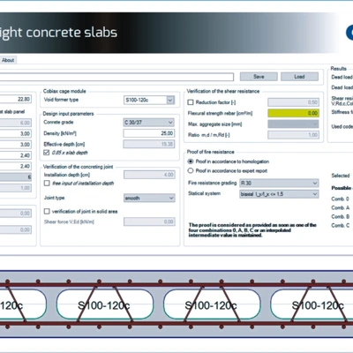Click the yellow Flexural strength rebar field
The width and height of the screenshot is (353, 353).
tap(293, 113)
